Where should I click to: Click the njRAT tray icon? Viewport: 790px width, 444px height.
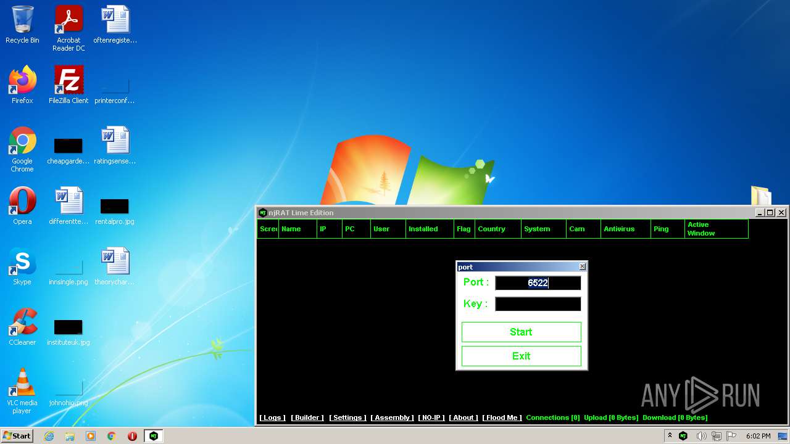click(x=683, y=436)
